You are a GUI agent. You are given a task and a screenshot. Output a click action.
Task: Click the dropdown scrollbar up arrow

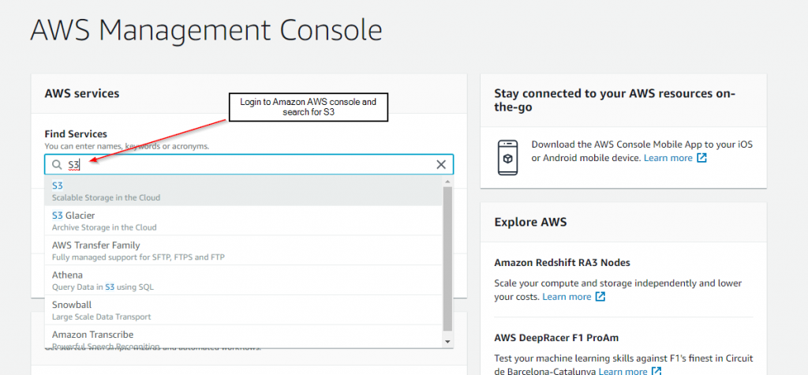click(447, 182)
